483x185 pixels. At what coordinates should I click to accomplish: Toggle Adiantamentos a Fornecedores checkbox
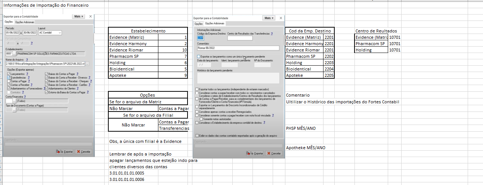coord(9,88)
